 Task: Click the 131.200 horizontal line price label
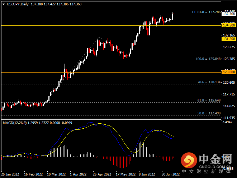(x=229, y=39)
